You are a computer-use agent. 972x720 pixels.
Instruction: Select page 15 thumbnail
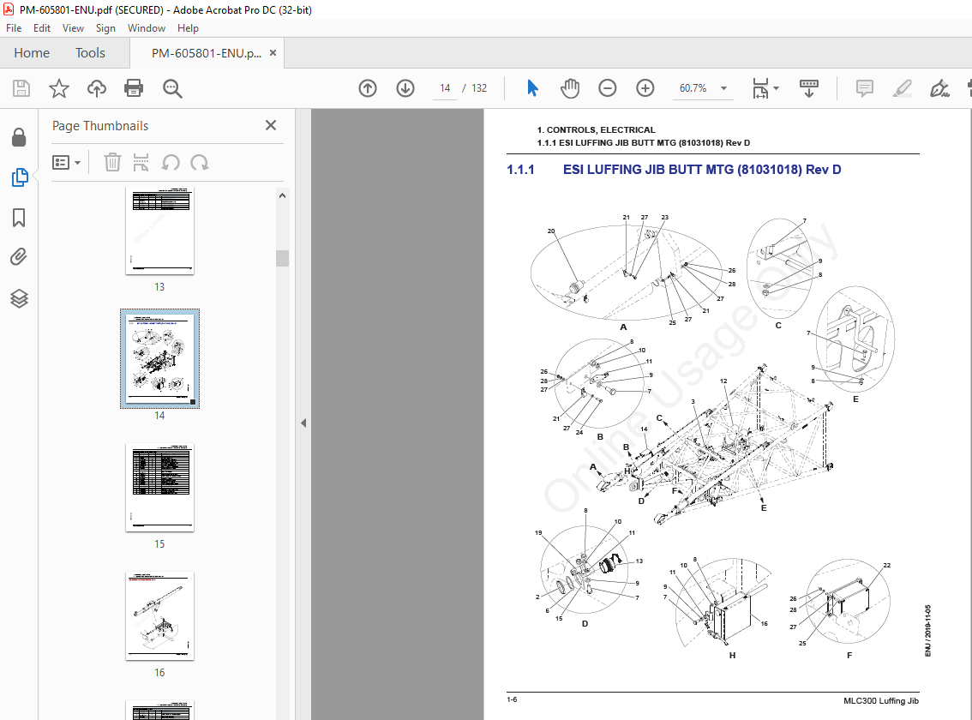coord(160,488)
